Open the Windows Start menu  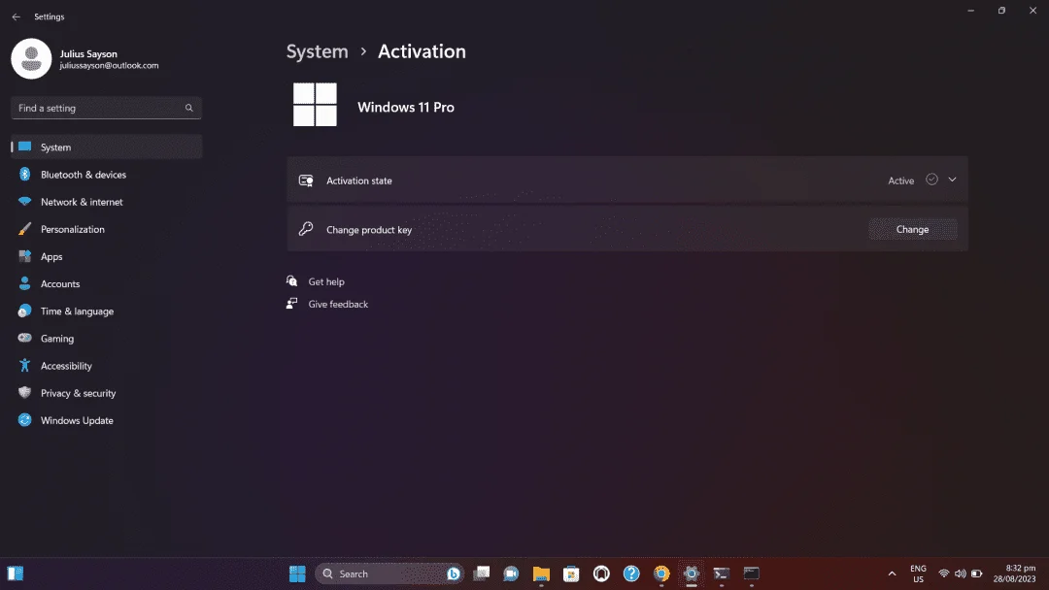click(298, 574)
